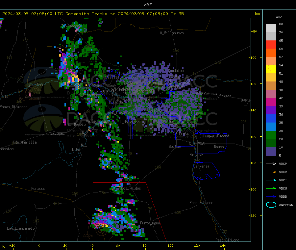Screen dimensions: 296x250
Task: Pick the light blue 30-35 dBZ swatch
Action: pyautogui.click(x=271, y=127)
